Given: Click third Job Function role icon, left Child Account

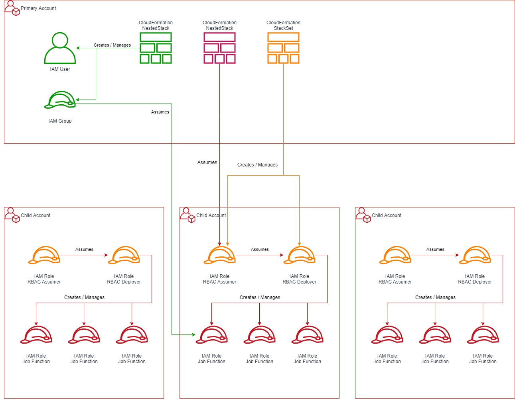Looking at the screenshot, I should point(132,334).
